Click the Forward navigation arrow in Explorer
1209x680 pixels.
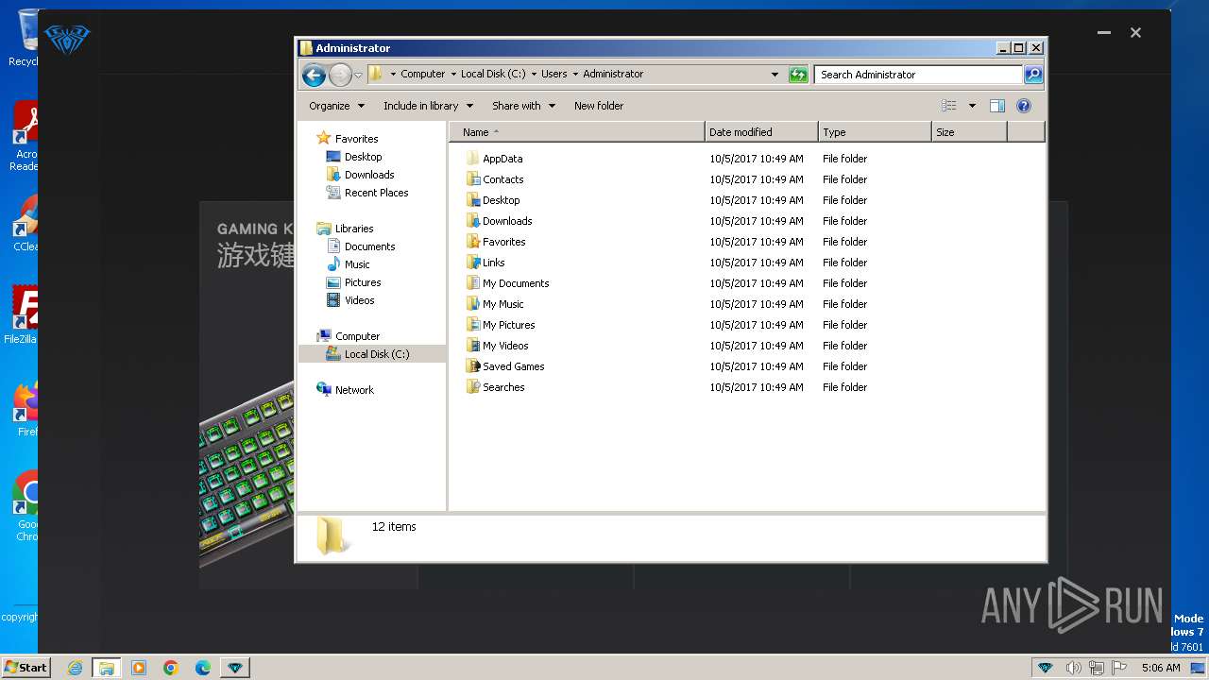[x=340, y=75]
